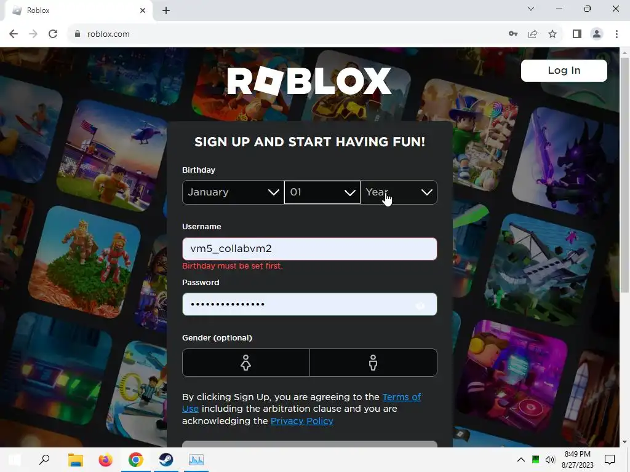Viewport: 630px width, 472px height.
Task: Close the Roblox tab
Action: click(x=143, y=10)
